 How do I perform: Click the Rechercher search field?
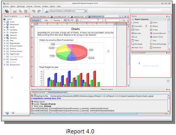pos(145,10)
